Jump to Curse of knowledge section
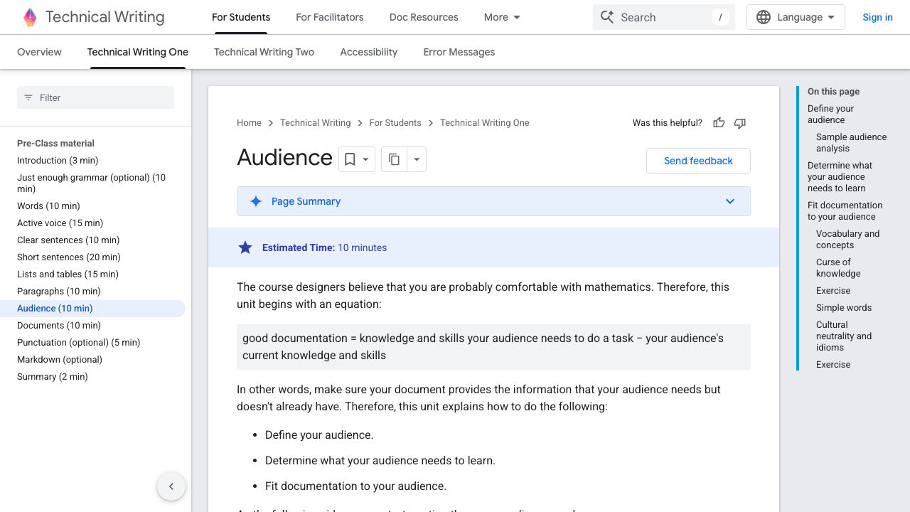Viewport: 910px width, 512px height. (x=838, y=268)
